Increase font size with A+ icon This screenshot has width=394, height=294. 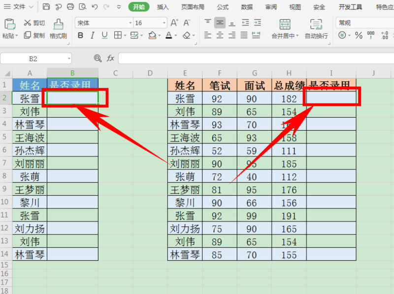pyautogui.click(x=174, y=23)
